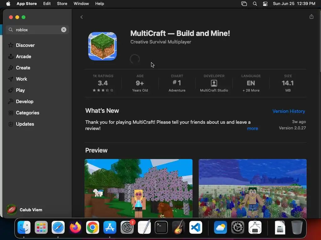Open Terminal from the Dock
The image size is (321, 240).
click(x=161, y=227)
